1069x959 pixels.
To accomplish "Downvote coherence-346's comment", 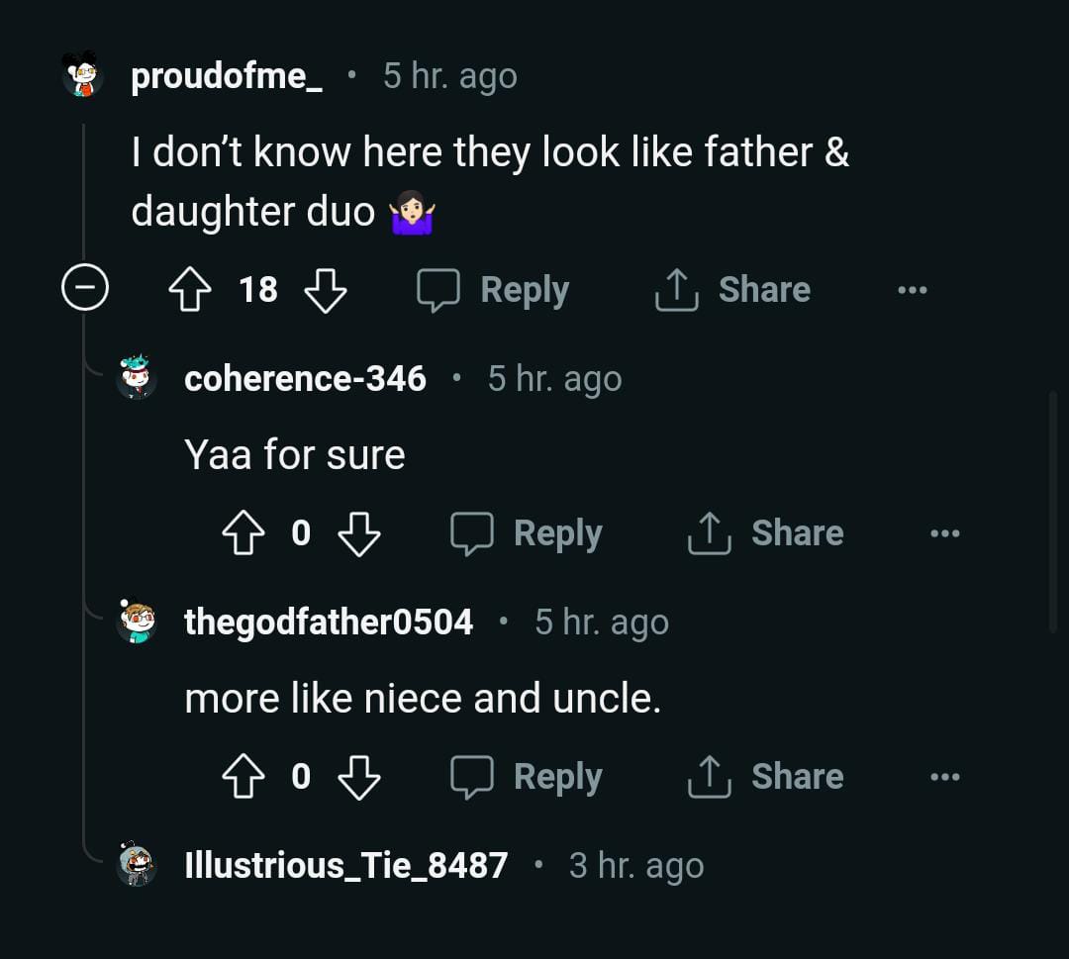I will tap(358, 533).
